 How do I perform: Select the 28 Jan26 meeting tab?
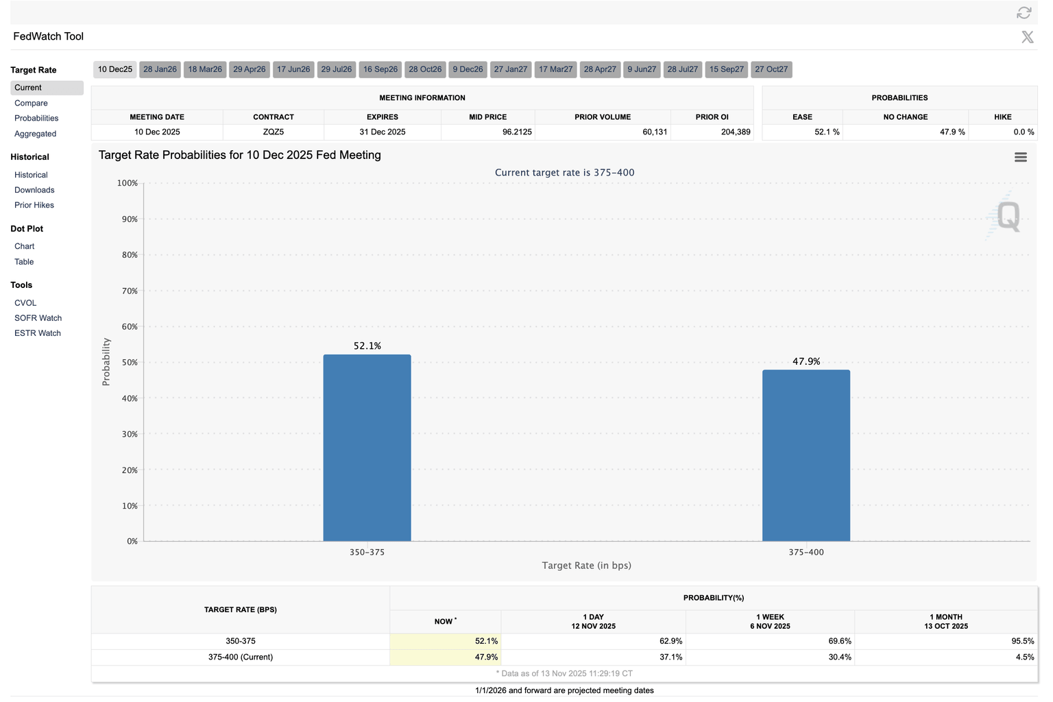160,69
